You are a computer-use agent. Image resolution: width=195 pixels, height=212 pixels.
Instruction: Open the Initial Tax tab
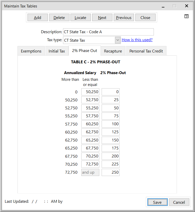coord(57,51)
